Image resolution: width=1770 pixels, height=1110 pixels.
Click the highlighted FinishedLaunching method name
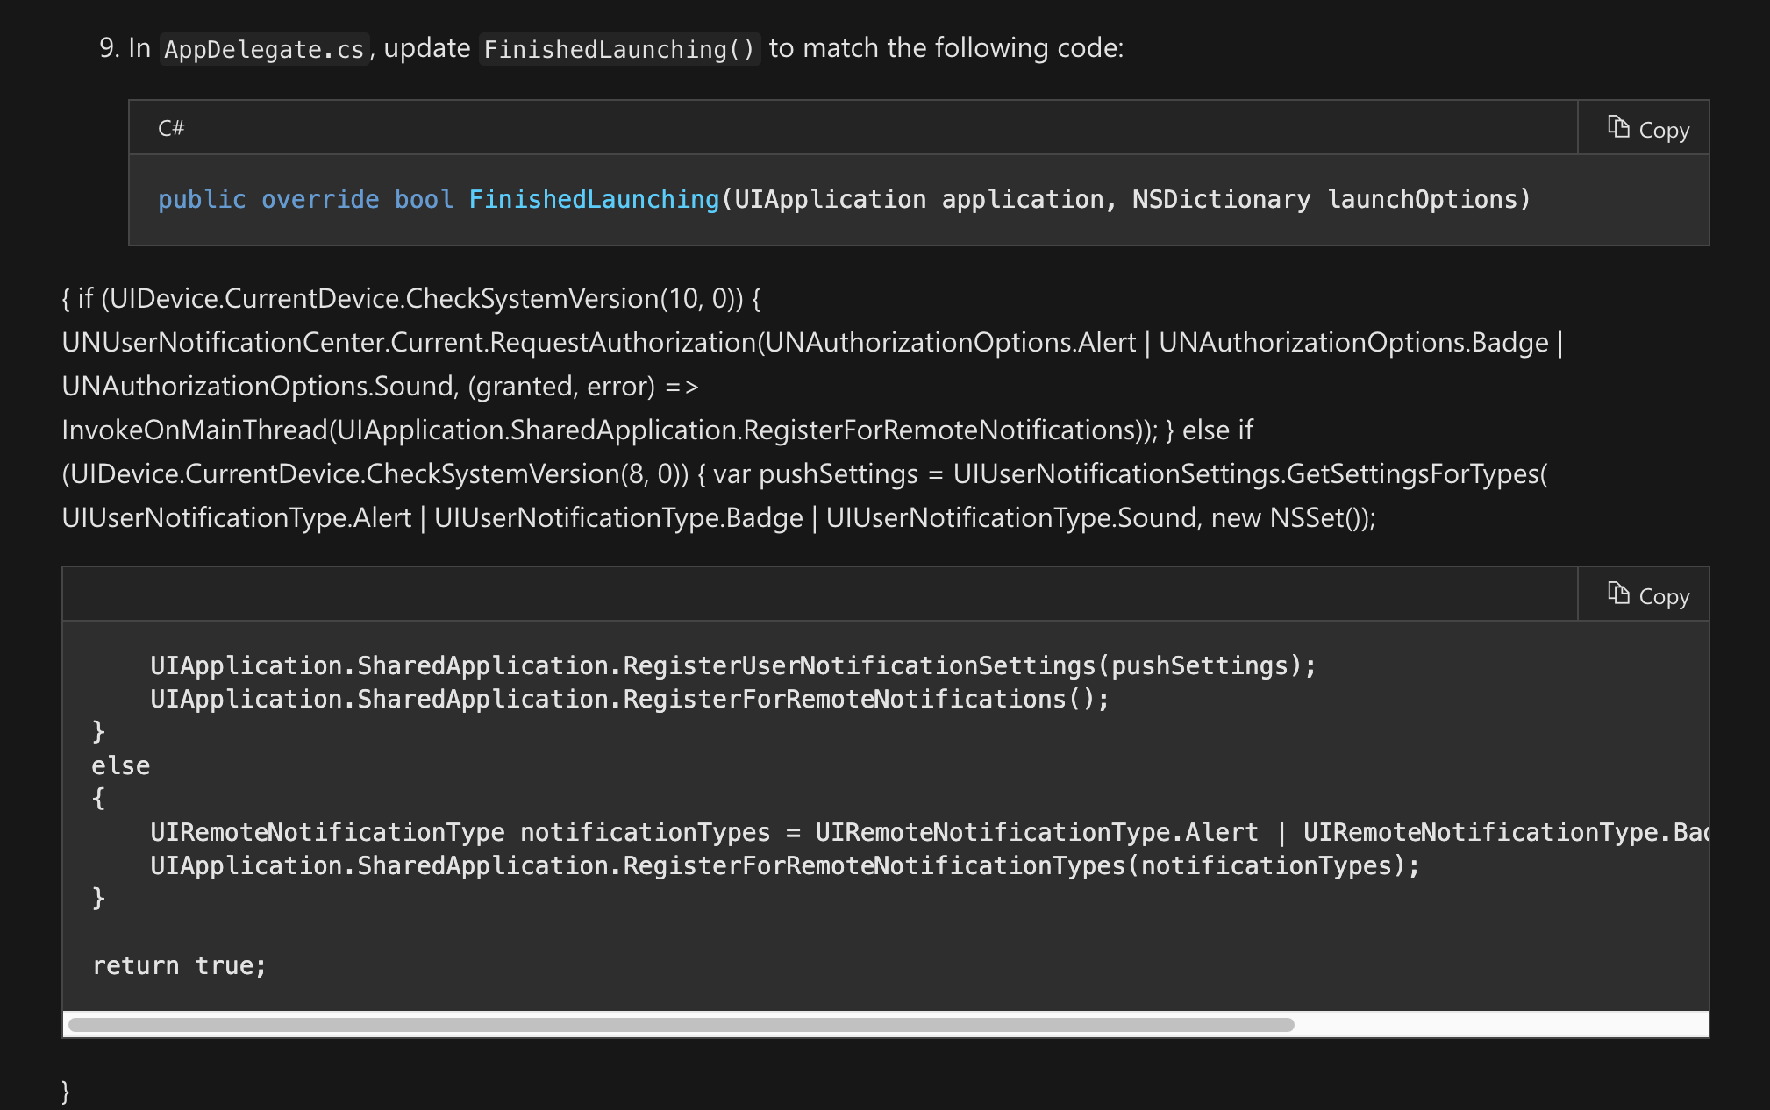pyautogui.click(x=593, y=199)
